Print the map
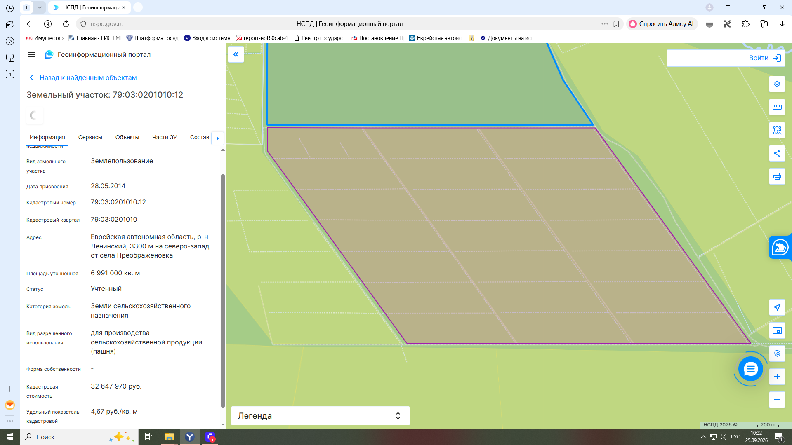This screenshot has width=792, height=445. (777, 176)
